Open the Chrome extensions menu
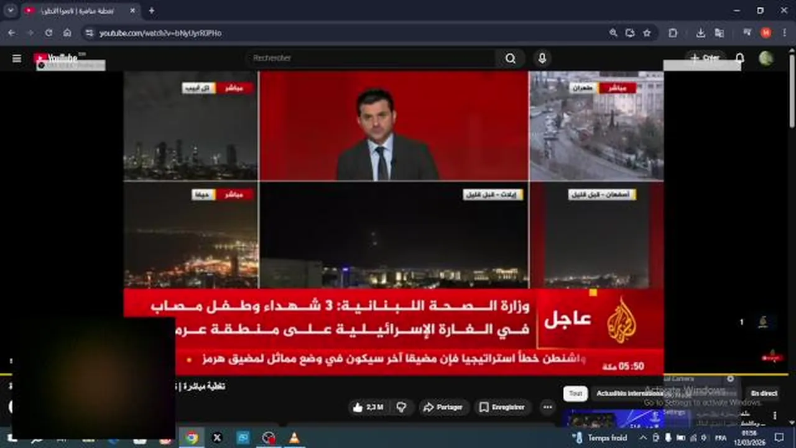The image size is (796, 448). [673, 33]
